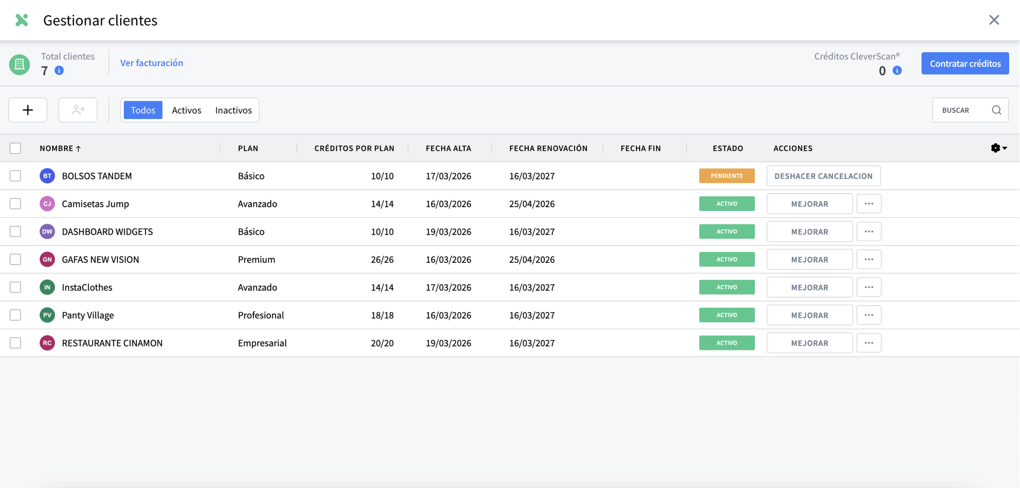Open three-dots menu for Camisetas Jump
The width and height of the screenshot is (1020, 488).
869,204
